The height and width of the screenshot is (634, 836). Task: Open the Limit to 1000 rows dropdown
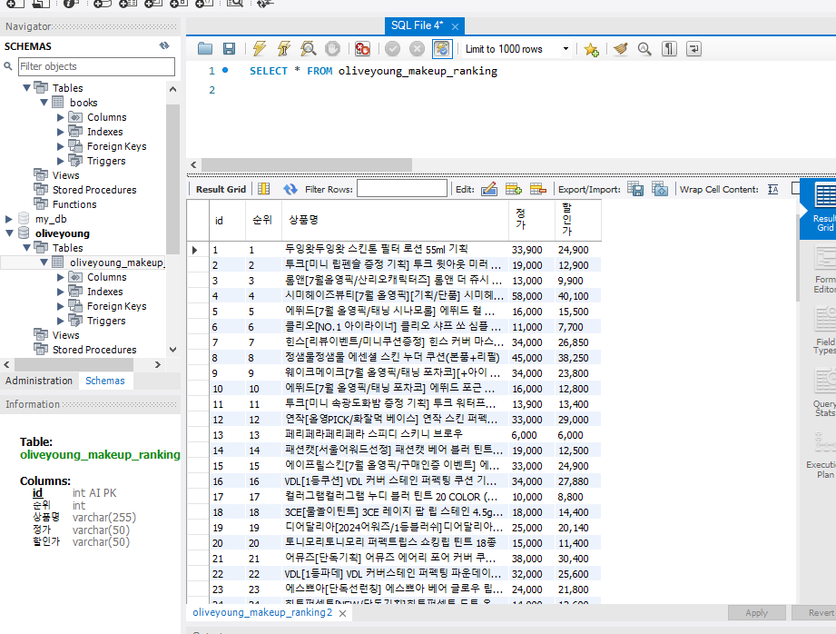(566, 49)
